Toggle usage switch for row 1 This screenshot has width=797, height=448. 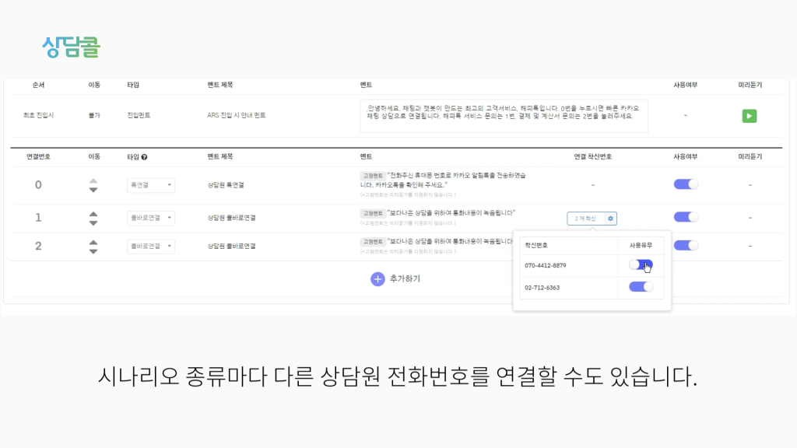pos(686,218)
